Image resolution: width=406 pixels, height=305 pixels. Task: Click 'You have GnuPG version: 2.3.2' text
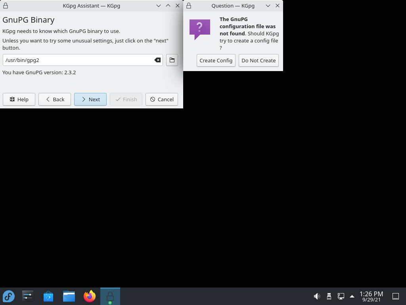39,73
